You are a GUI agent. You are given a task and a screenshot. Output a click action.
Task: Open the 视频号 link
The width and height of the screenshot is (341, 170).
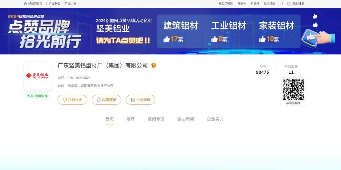tap(242, 4)
